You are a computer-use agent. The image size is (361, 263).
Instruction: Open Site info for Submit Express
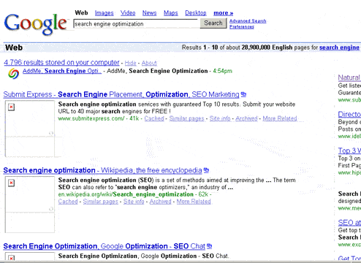pos(220,118)
